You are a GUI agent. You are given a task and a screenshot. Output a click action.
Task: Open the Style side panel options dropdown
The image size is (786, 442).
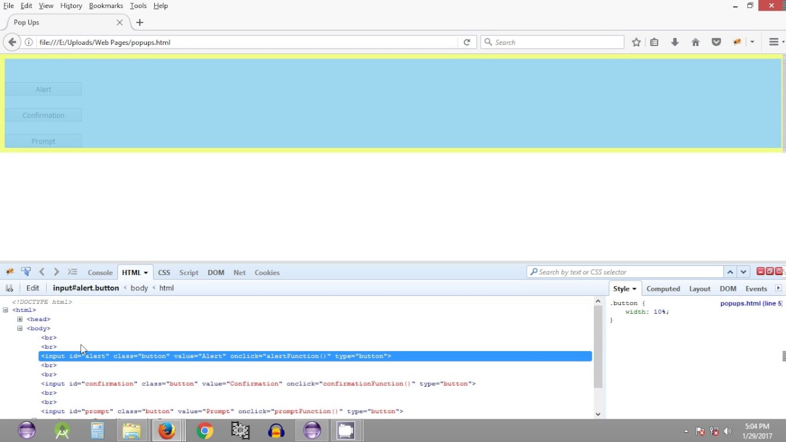[x=634, y=289]
